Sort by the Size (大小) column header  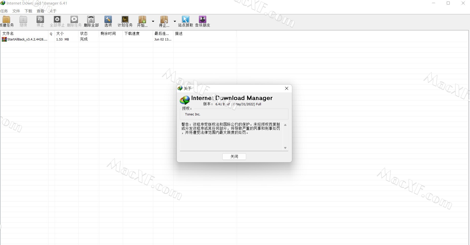[x=67, y=33]
